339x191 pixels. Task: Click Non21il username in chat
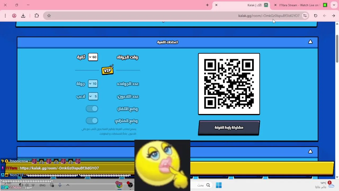[x=16, y=175]
